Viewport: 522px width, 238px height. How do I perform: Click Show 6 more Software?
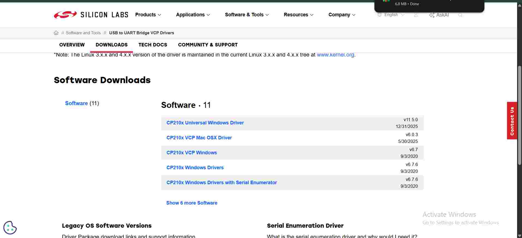pyautogui.click(x=192, y=203)
